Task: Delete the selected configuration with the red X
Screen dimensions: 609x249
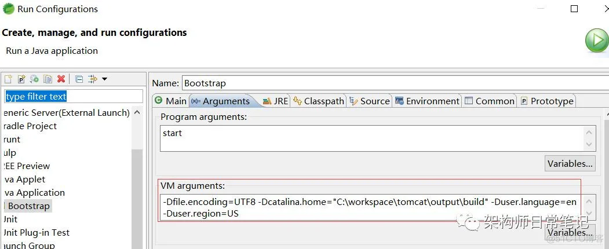Action: click(x=61, y=79)
